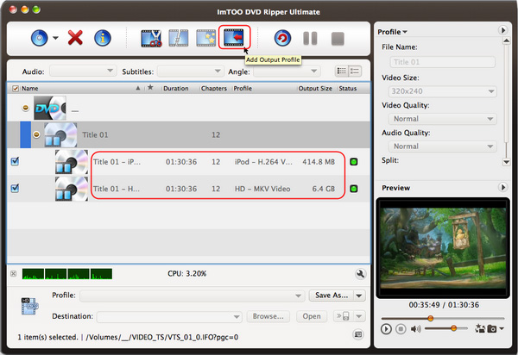Open the Destination path dropdown
518x355 pixels.
[x=169, y=316]
